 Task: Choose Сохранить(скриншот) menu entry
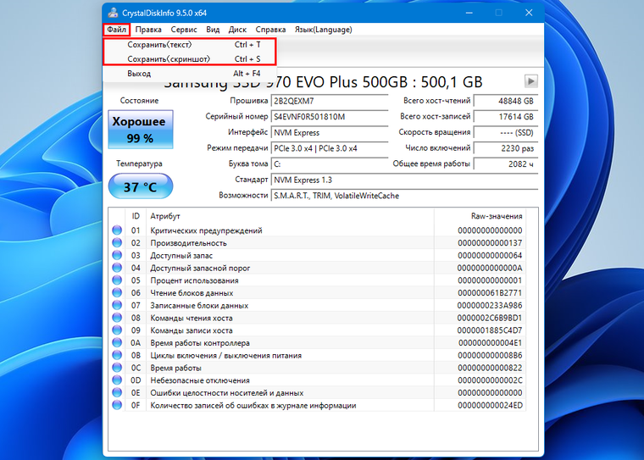point(189,58)
